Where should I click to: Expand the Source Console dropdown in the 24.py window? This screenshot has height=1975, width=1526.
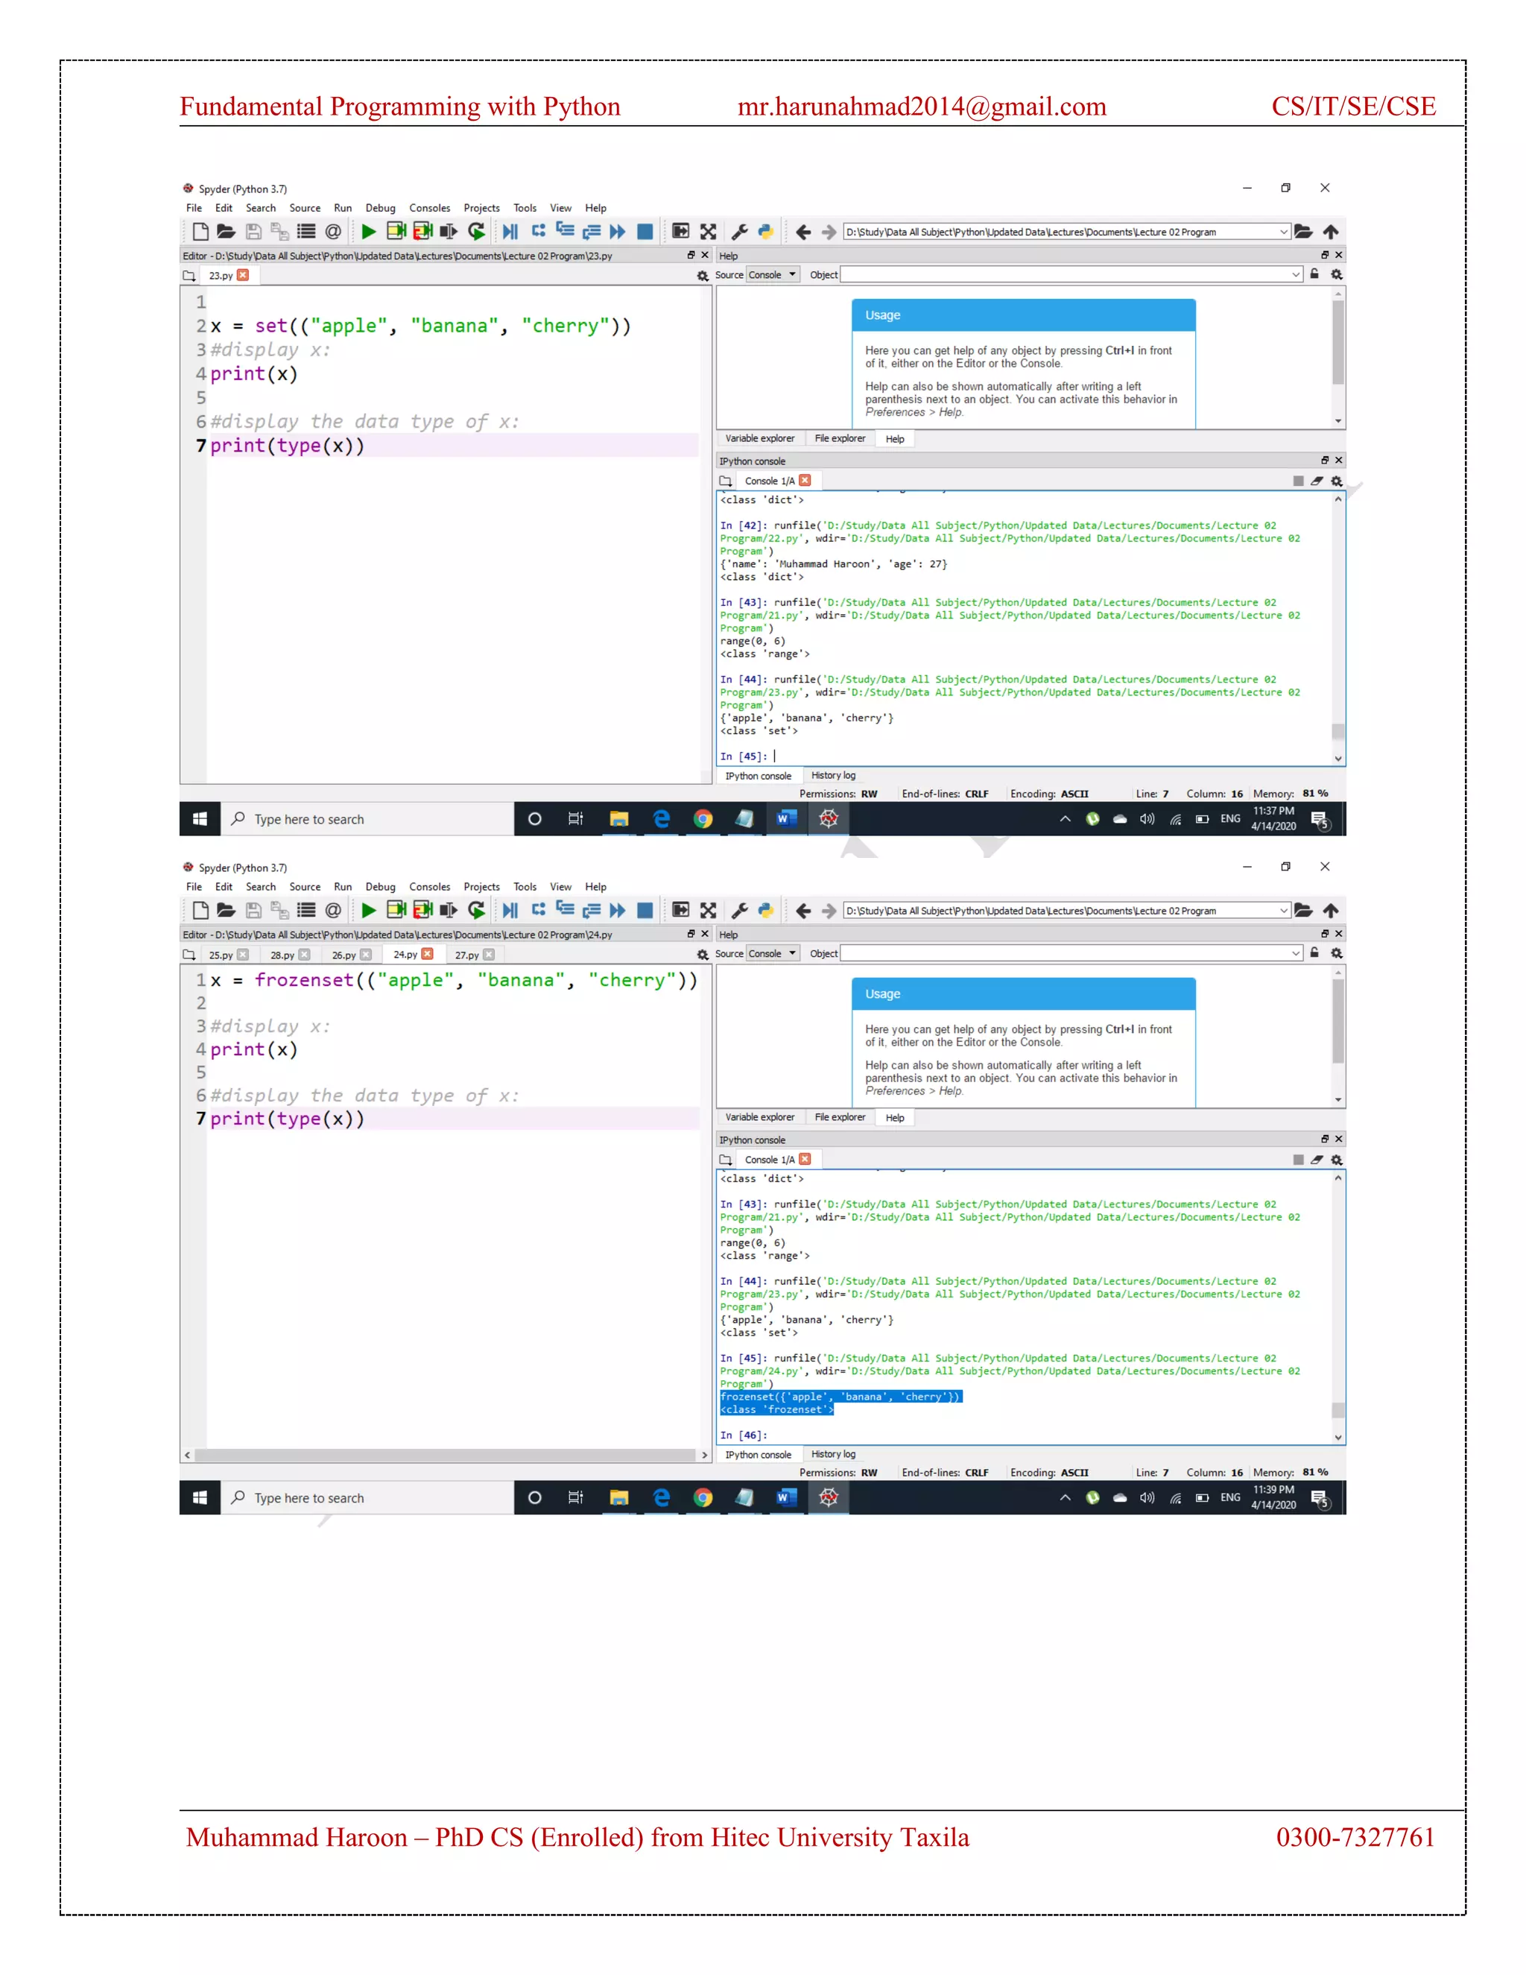[x=773, y=953]
